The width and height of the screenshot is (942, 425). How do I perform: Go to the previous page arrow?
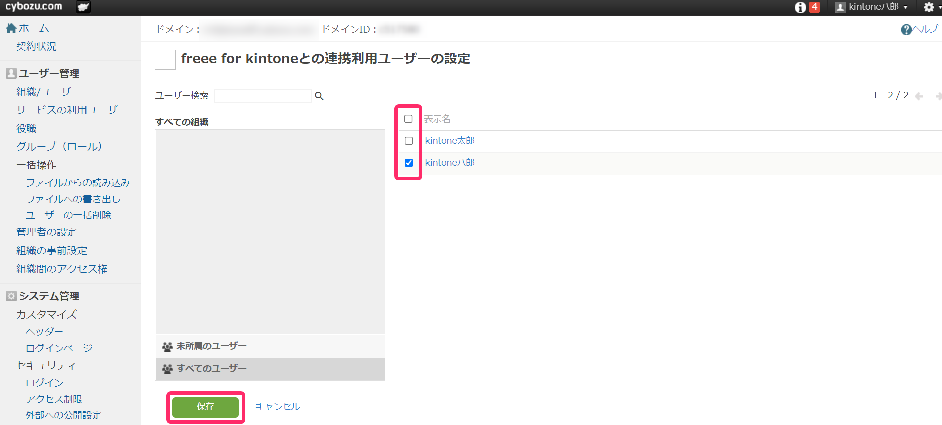click(919, 96)
